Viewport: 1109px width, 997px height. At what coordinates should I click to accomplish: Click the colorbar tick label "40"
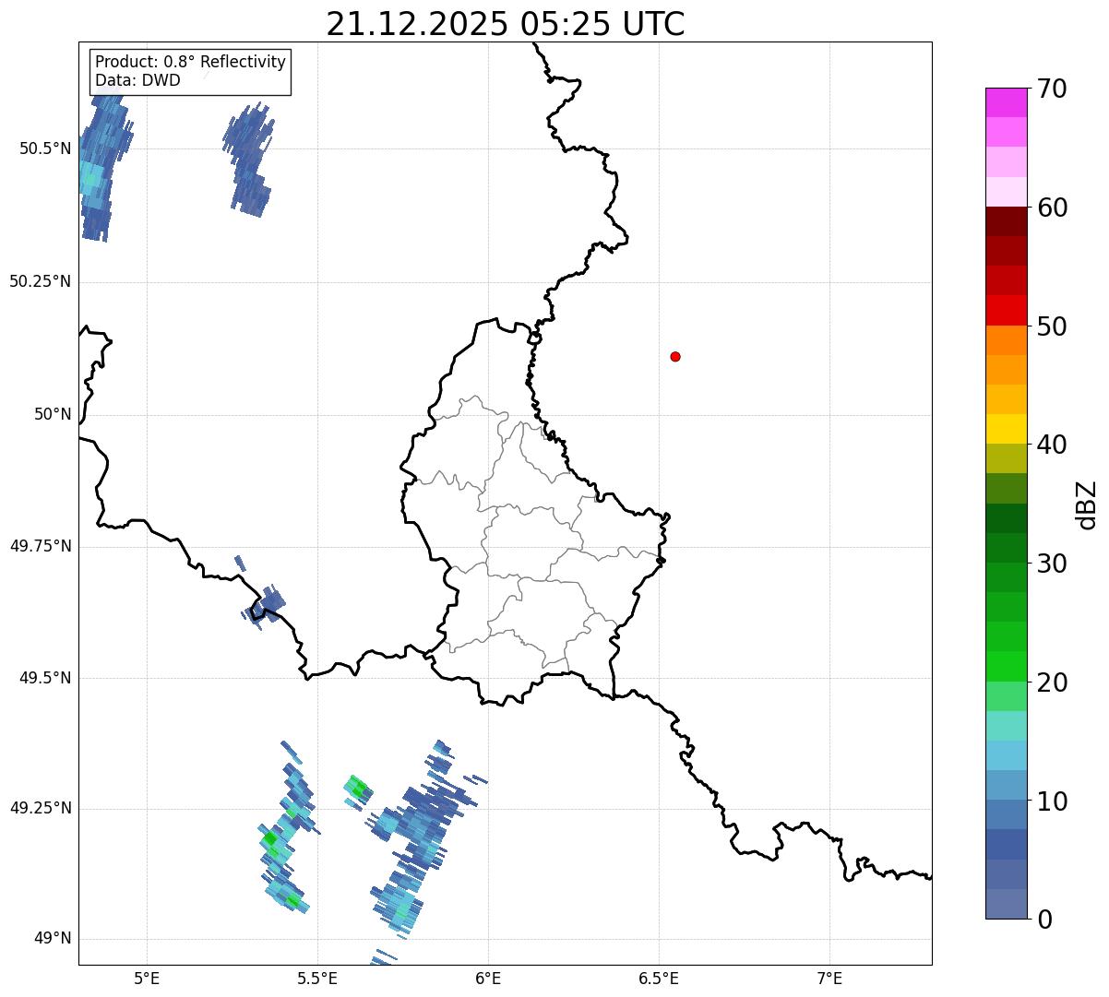coord(1052,445)
